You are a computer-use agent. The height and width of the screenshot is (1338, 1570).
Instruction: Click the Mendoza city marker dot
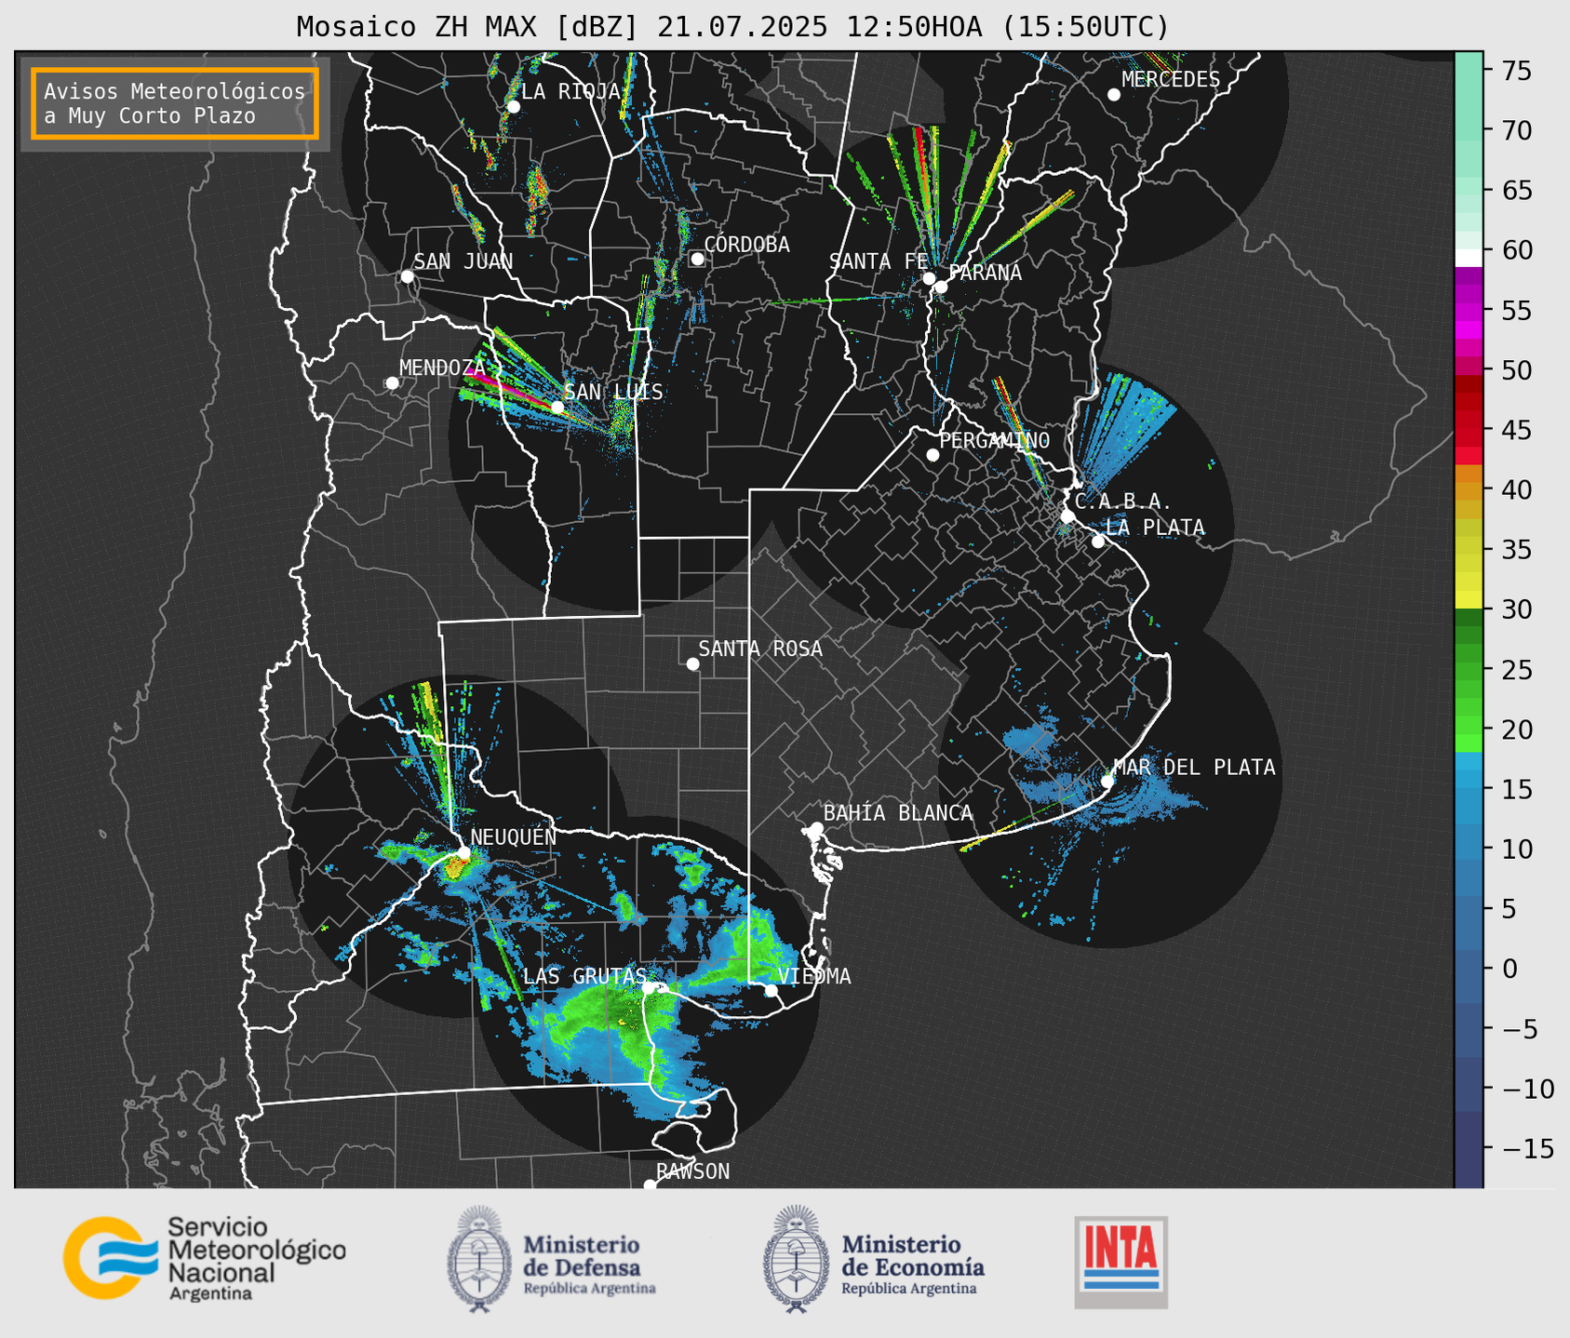tap(392, 383)
